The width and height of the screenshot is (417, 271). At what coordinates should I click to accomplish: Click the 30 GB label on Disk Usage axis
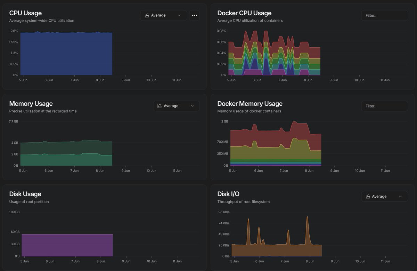15,244
